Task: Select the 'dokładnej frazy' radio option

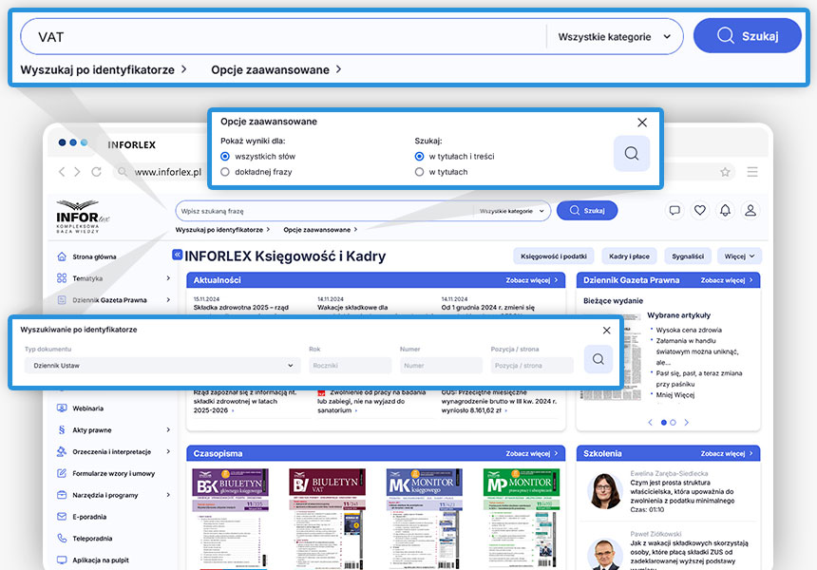Action: pos(225,172)
